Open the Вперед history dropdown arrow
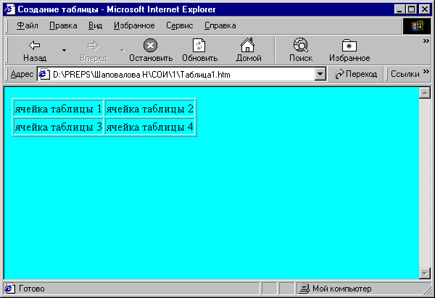Image resolution: width=435 pixels, height=298 pixels. pyautogui.click(x=123, y=51)
